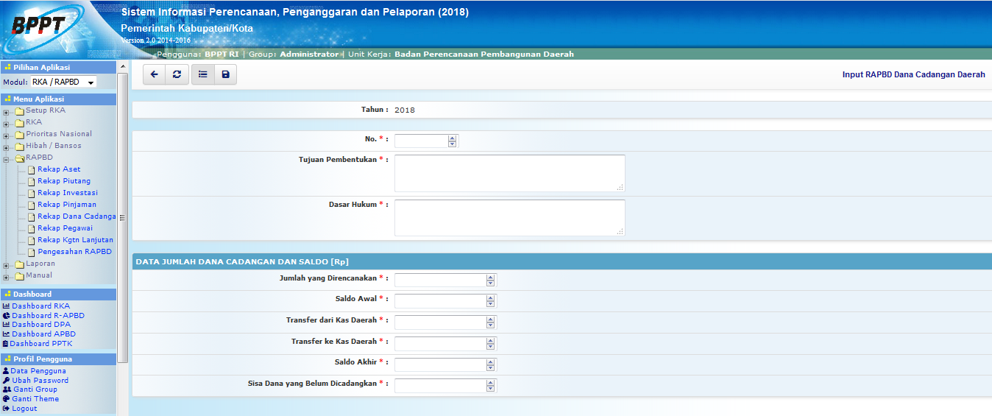This screenshot has width=992, height=416.
Task: Open the Modul dropdown RKA / RAPBD
Action: pyautogui.click(x=64, y=82)
